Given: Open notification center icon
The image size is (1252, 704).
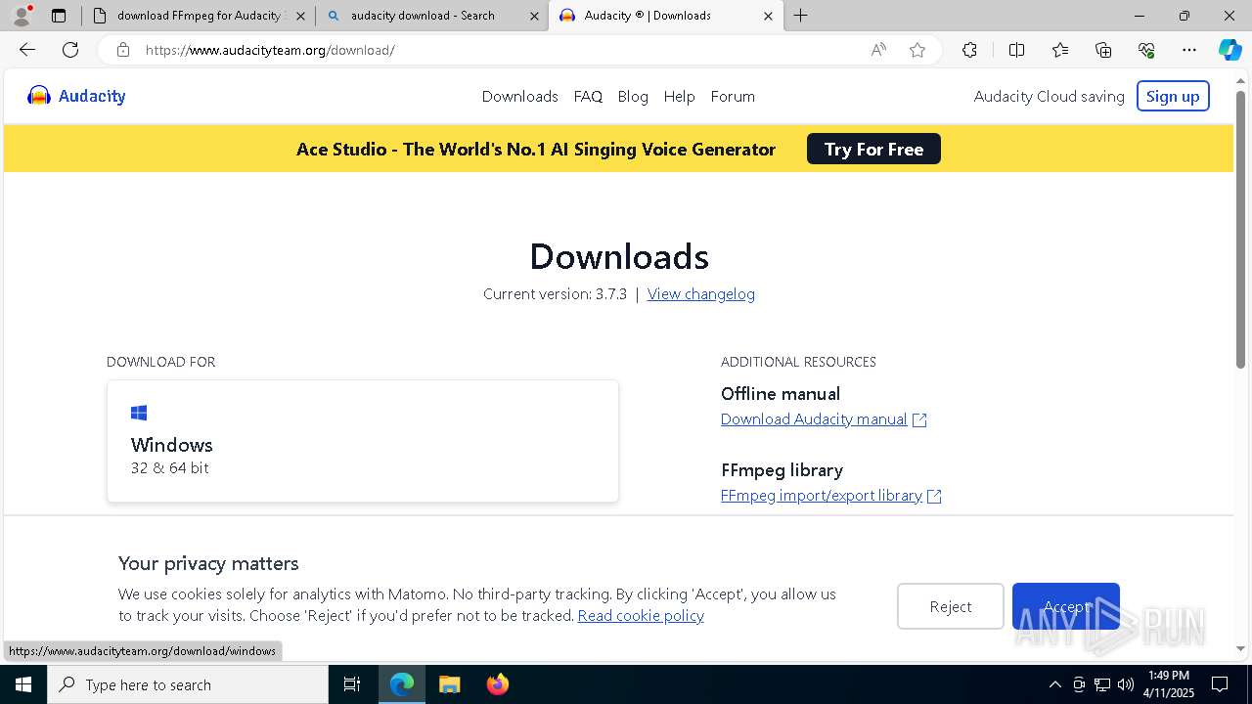Looking at the screenshot, I should (x=1220, y=684).
